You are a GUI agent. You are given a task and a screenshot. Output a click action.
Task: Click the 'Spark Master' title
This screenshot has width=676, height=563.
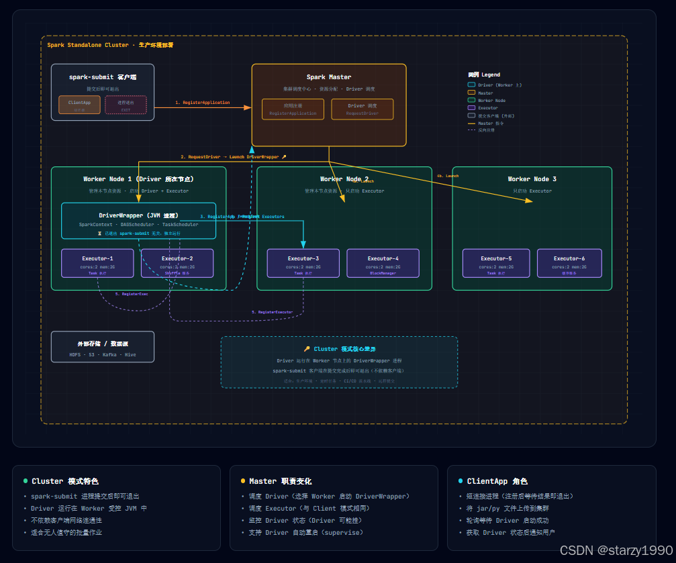328,77
